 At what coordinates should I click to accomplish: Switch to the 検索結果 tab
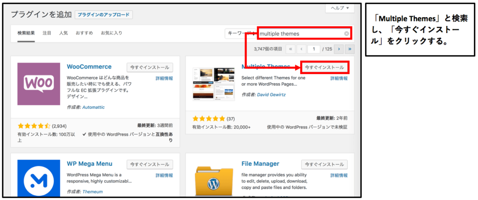pos(26,33)
